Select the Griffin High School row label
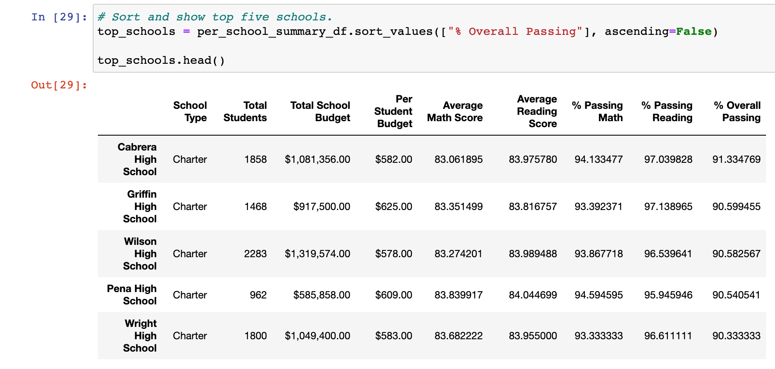This screenshot has height=369, width=775. click(x=140, y=207)
